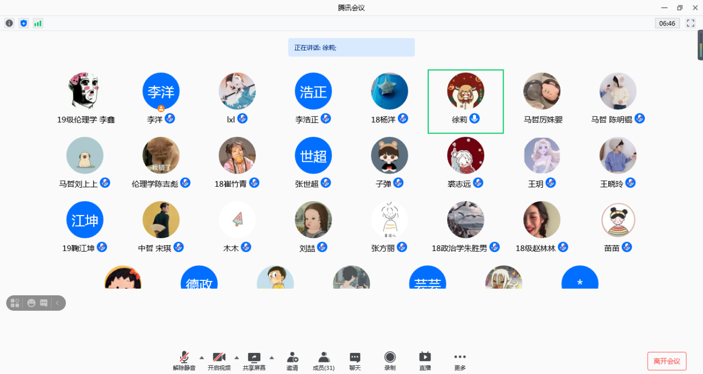Start recording with the 录制 button

[x=390, y=361]
